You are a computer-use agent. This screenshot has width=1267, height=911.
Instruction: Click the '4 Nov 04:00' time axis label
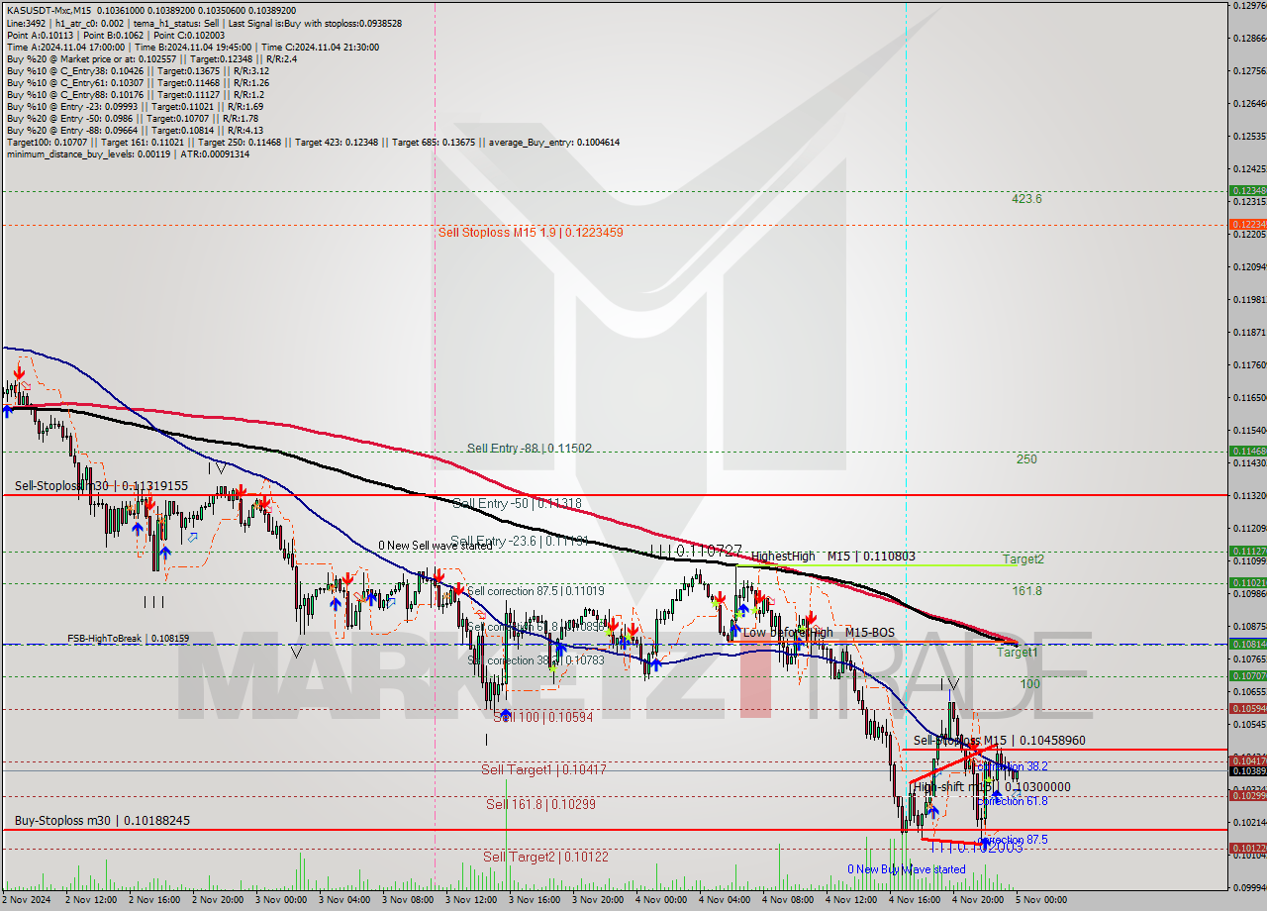[724, 900]
